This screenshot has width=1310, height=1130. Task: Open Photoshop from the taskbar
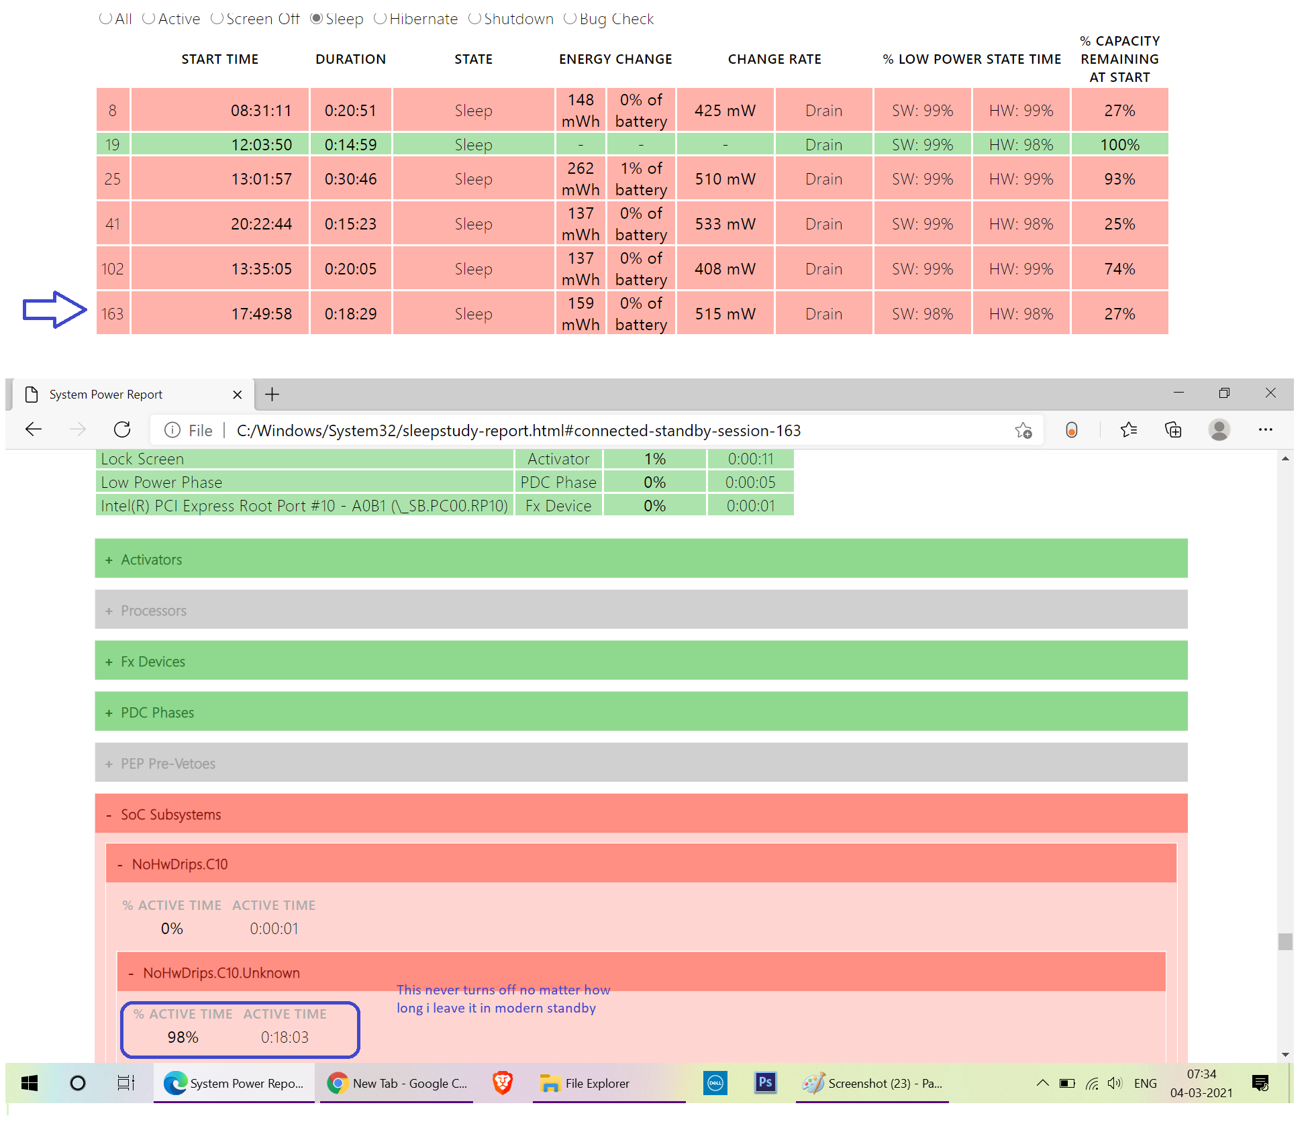point(765,1082)
